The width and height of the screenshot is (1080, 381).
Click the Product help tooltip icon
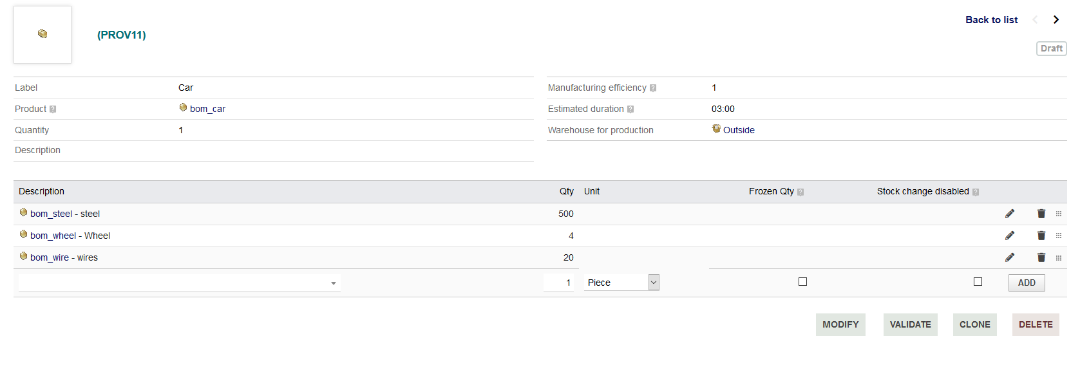tap(53, 109)
